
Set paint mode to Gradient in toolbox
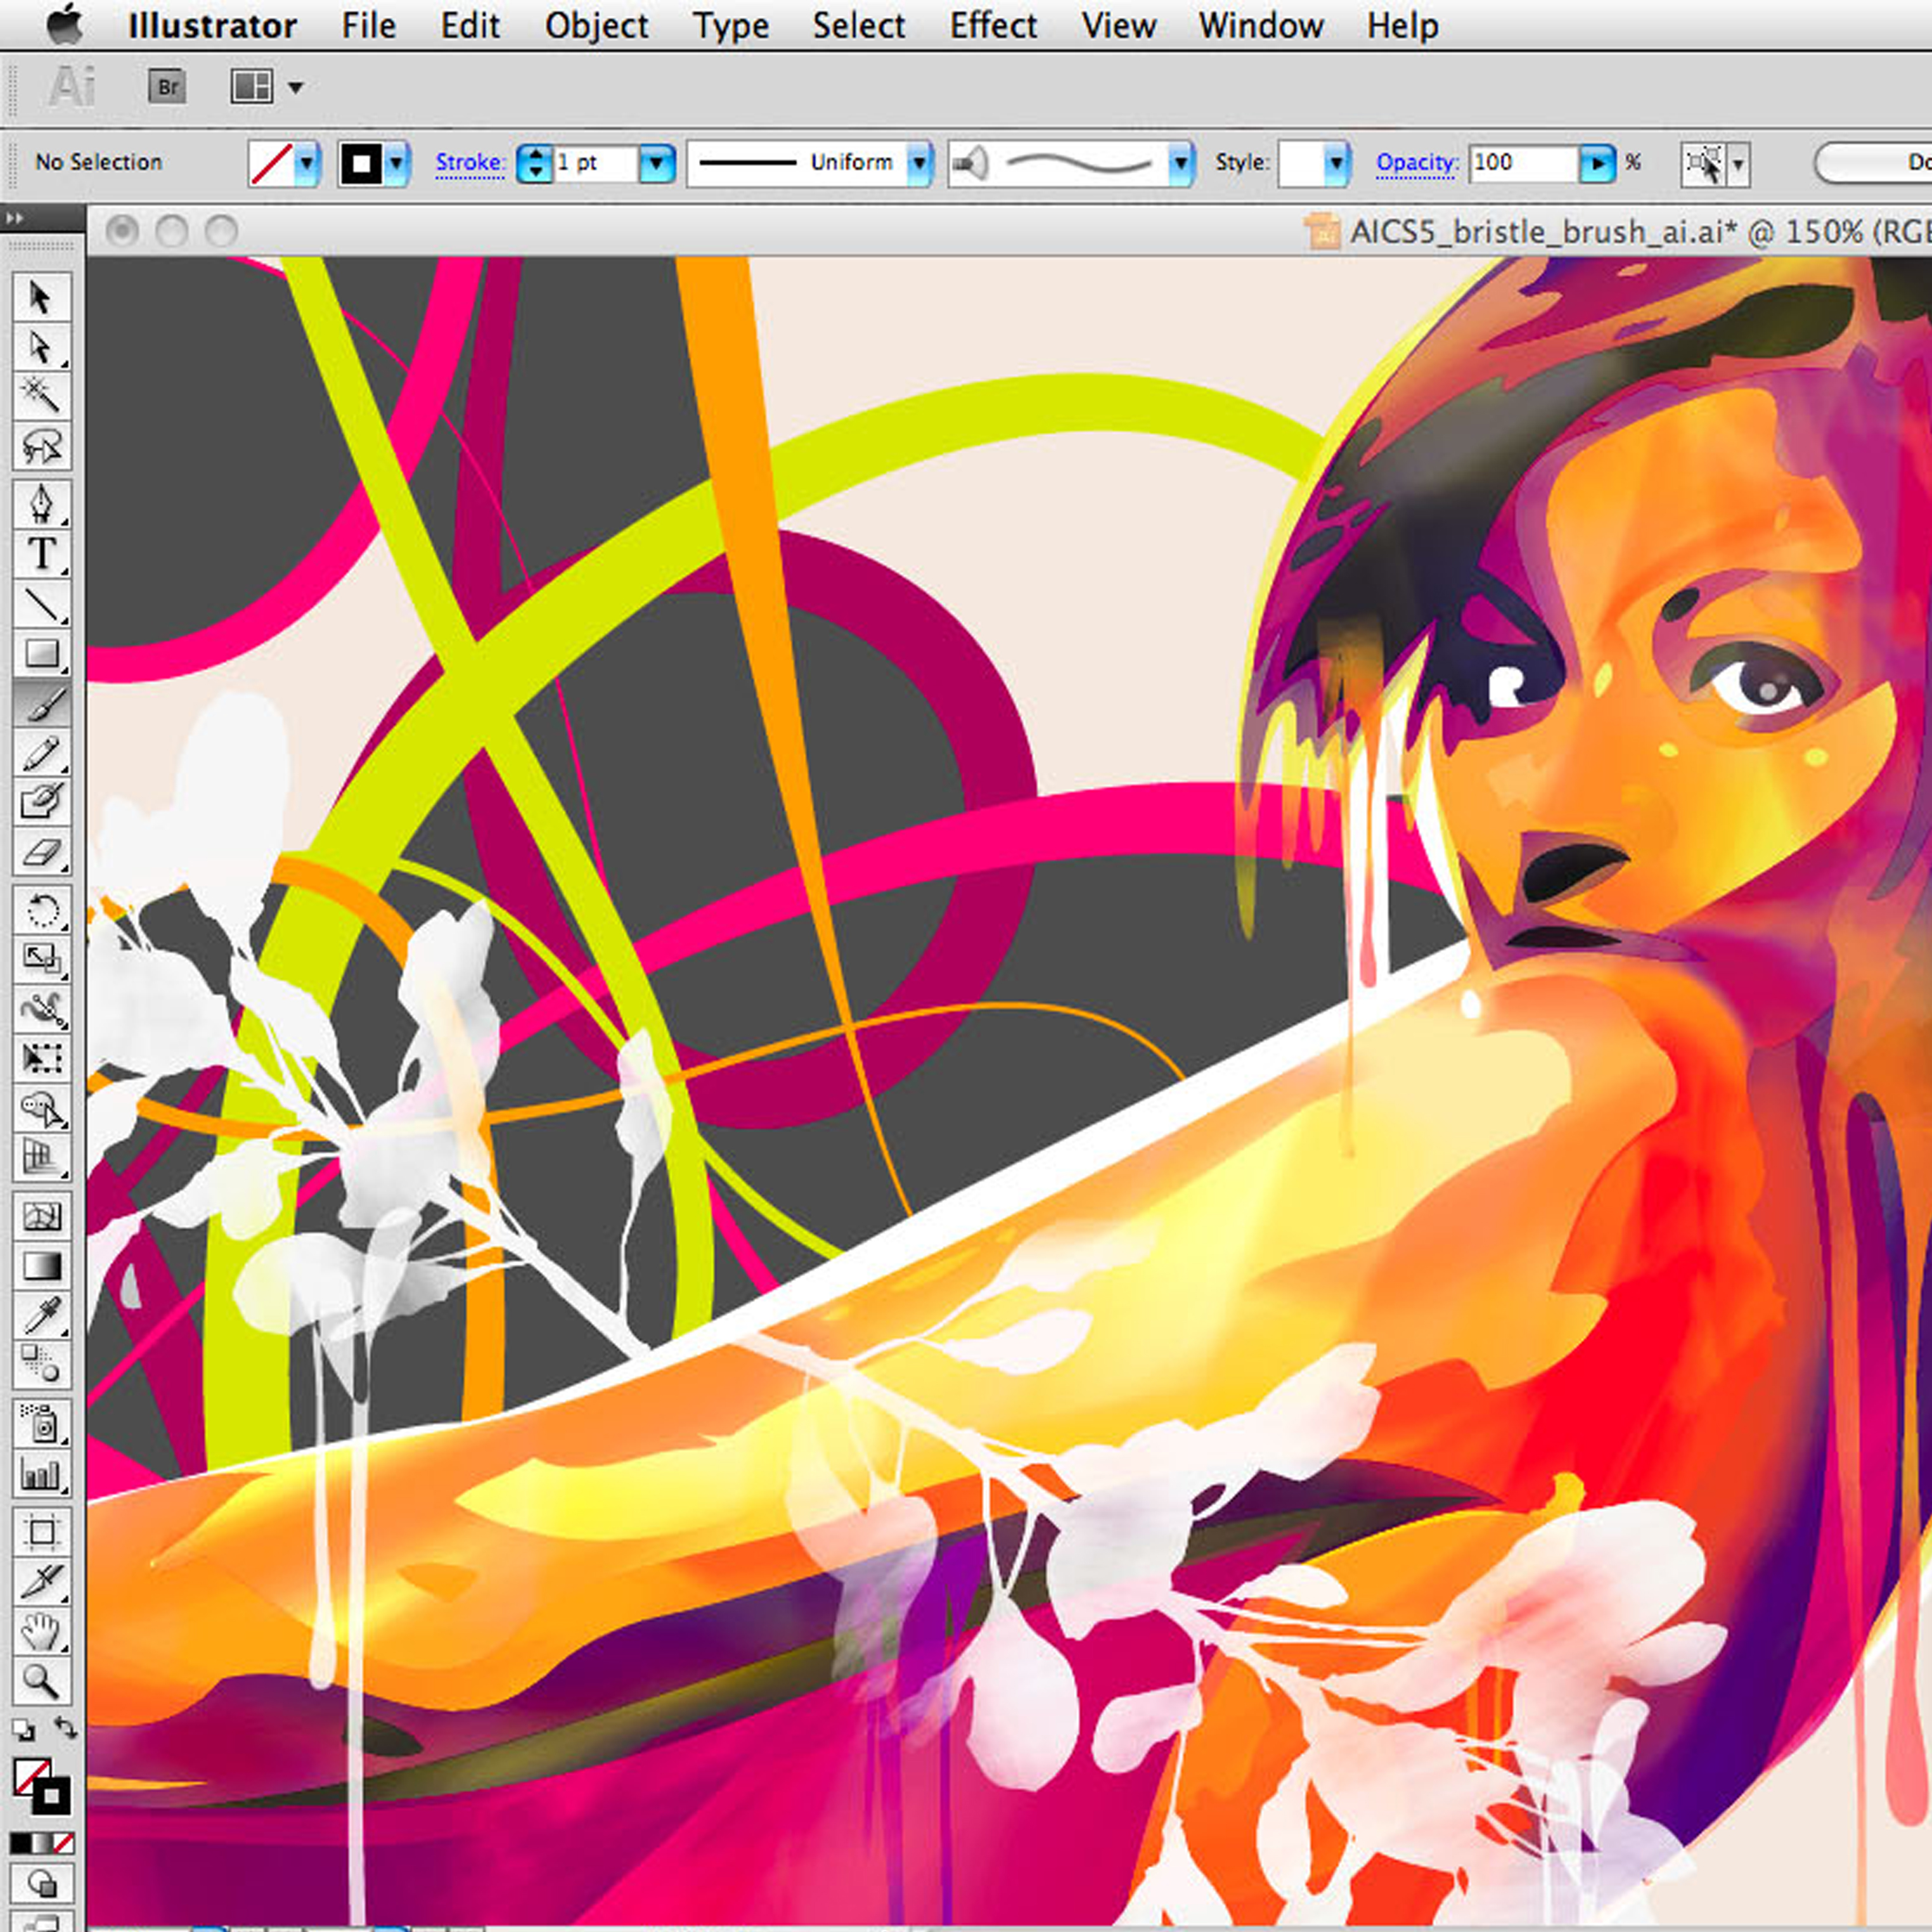click(x=41, y=1843)
